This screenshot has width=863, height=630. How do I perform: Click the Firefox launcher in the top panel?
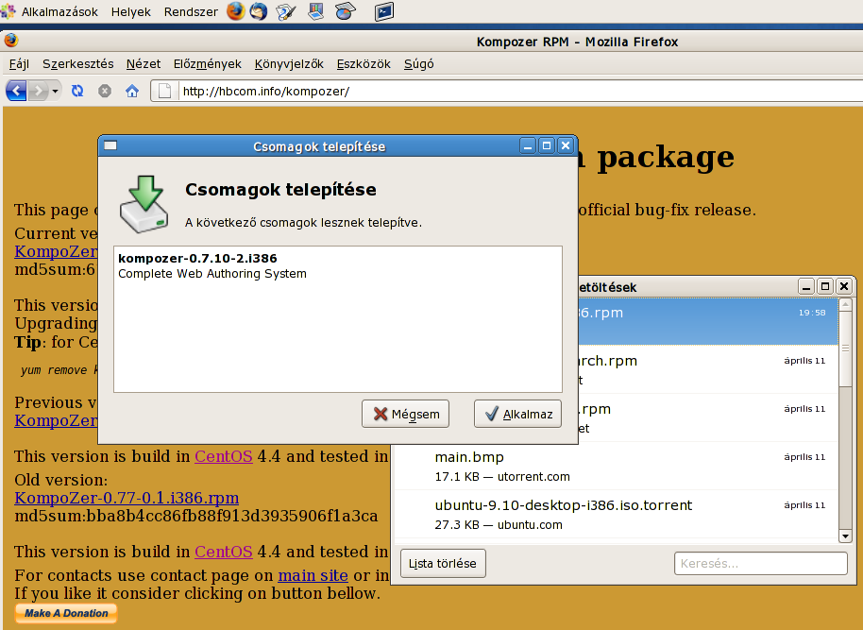235,12
